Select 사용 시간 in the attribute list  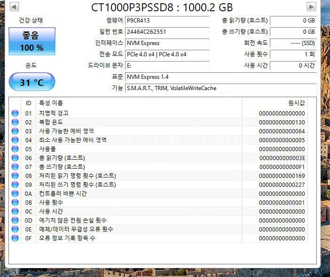[51, 211]
